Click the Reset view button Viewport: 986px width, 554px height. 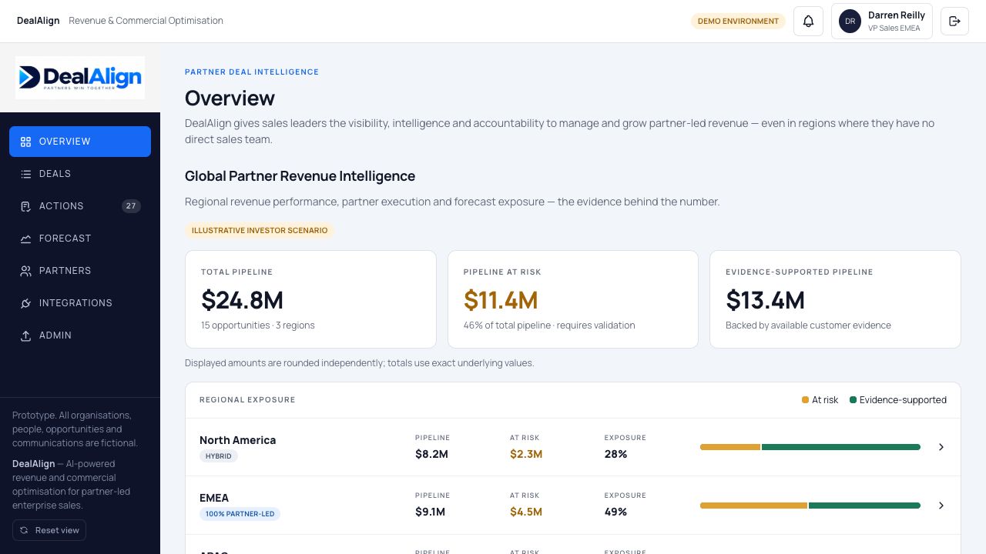(x=49, y=530)
